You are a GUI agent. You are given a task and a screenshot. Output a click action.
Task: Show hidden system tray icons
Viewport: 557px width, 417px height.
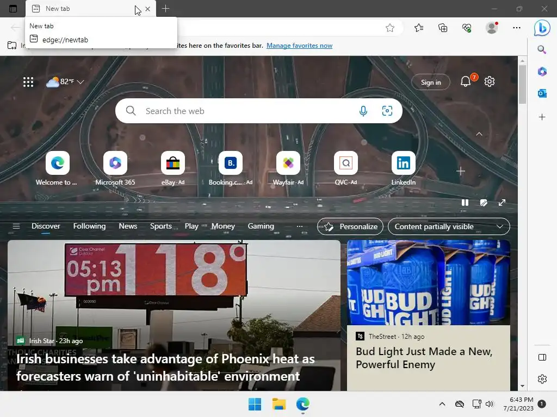click(x=442, y=404)
